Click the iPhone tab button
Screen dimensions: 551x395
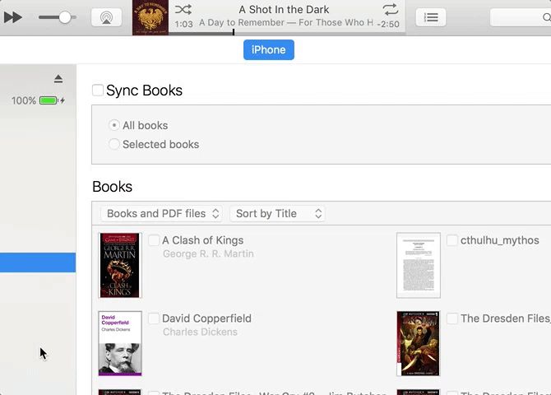tap(268, 50)
